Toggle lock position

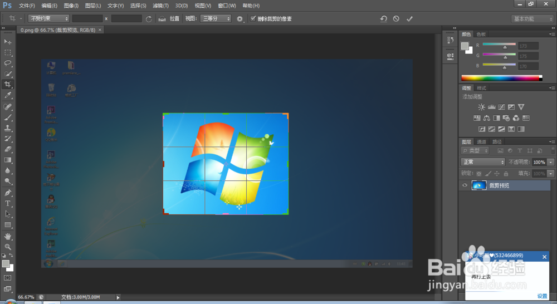[x=497, y=174]
